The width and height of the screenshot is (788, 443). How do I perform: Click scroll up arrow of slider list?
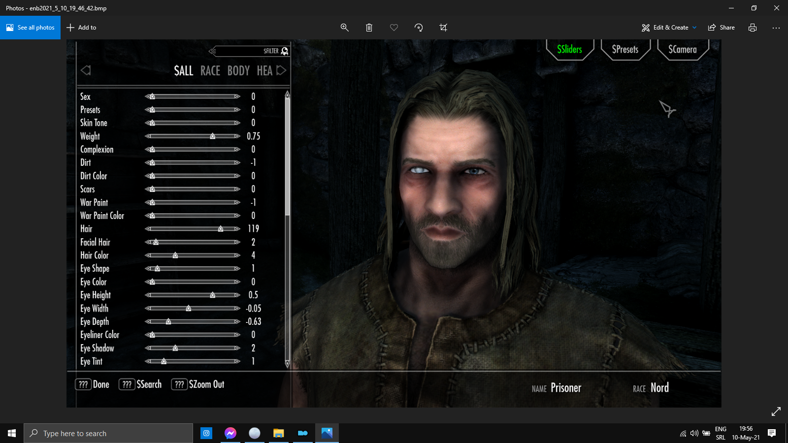tap(287, 95)
